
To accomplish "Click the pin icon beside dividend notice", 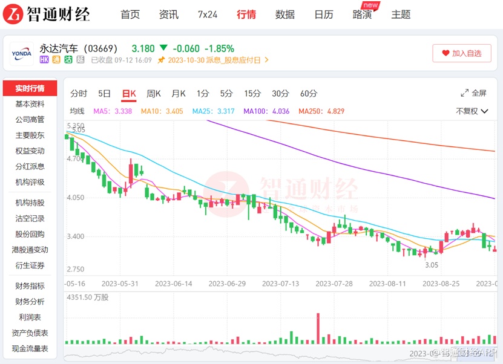I will point(161,60).
